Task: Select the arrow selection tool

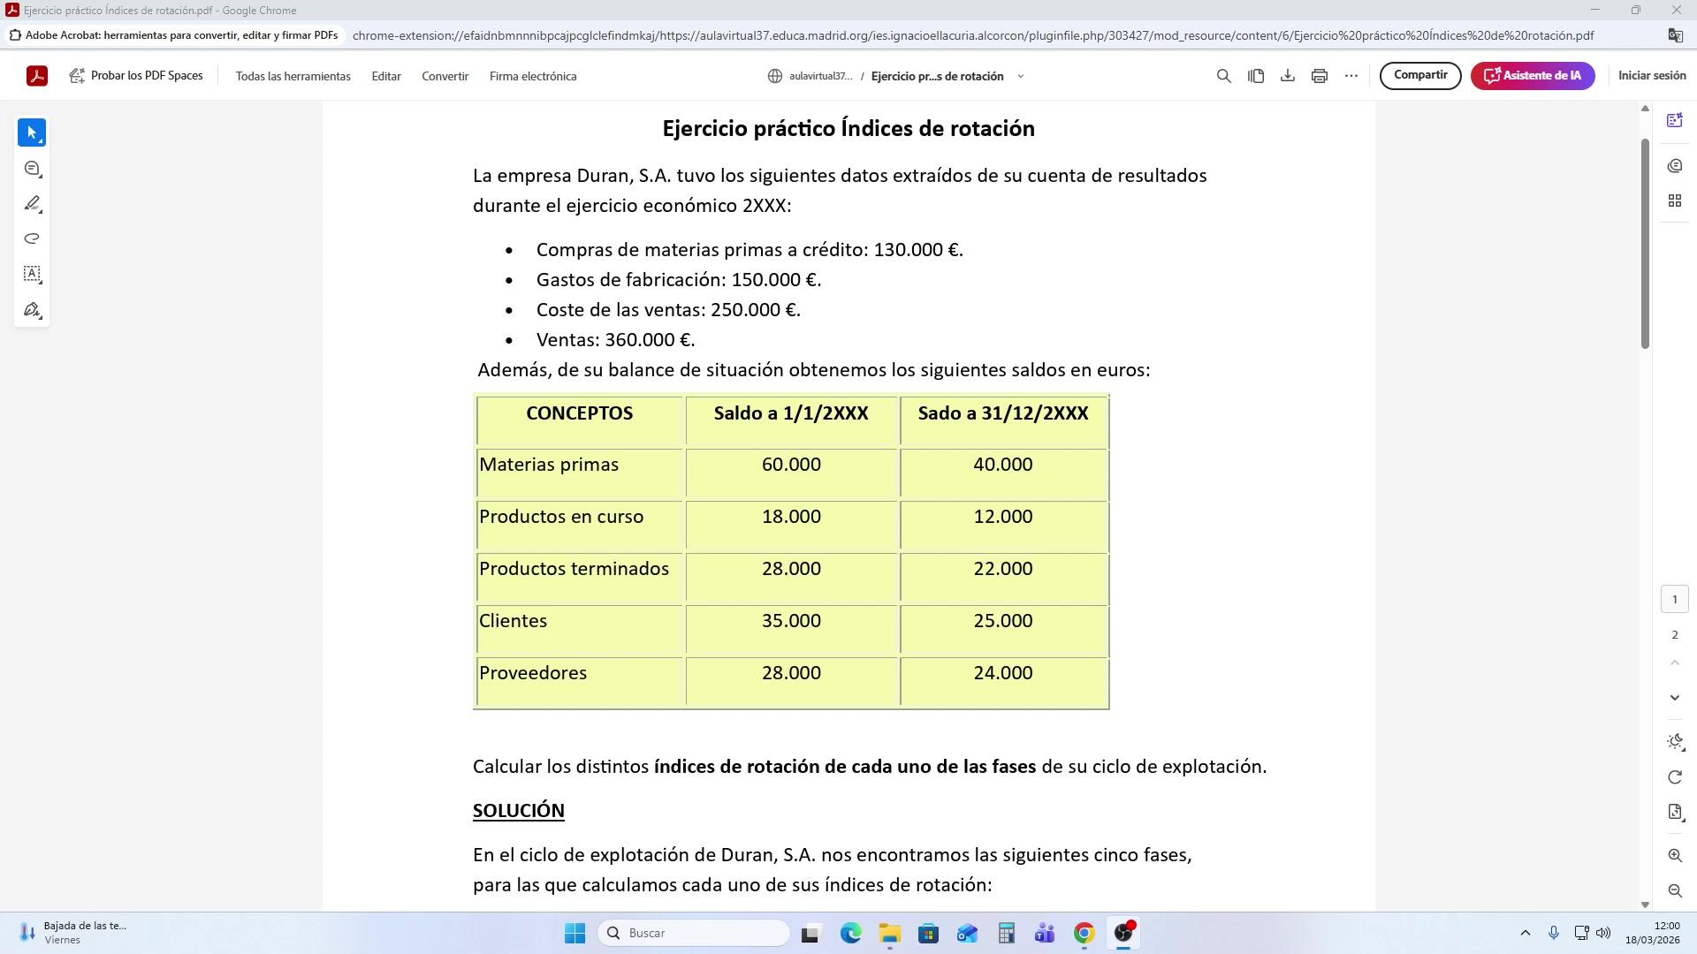Action: 32,132
